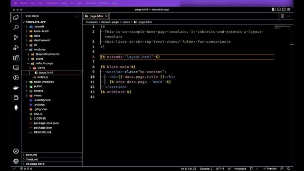
Task: Open editor more actions ellipsis
Action: [288, 16]
